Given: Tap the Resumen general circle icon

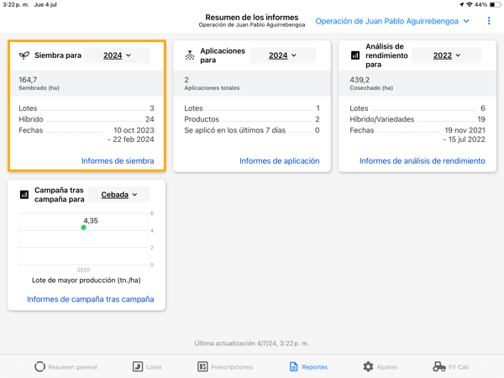Looking at the screenshot, I should (39, 367).
